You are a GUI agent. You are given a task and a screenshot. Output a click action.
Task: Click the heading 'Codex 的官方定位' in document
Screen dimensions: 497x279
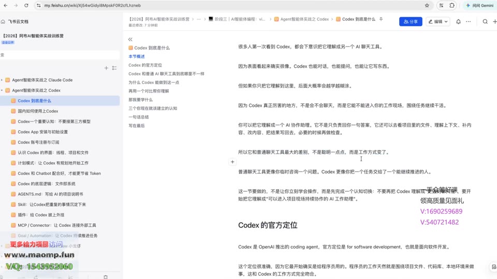click(268, 225)
